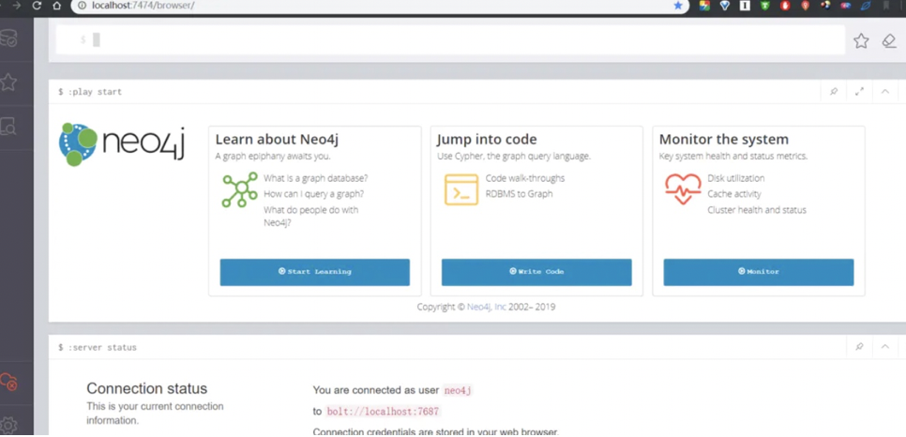Image resolution: width=906 pixels, height=437 pixels.
Task: Go to the browser home page icon
Action: click(56, 6)
